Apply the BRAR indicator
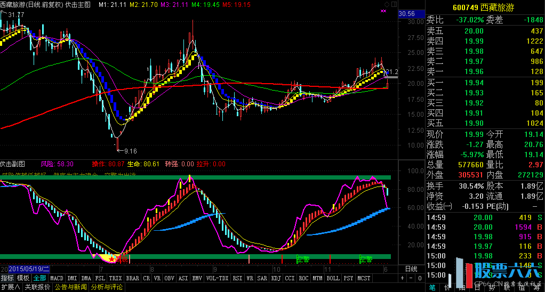 pyautogui.click(x=132, y=278)
